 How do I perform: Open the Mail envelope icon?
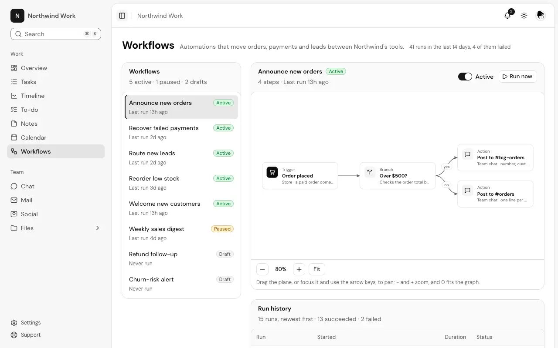14,200
